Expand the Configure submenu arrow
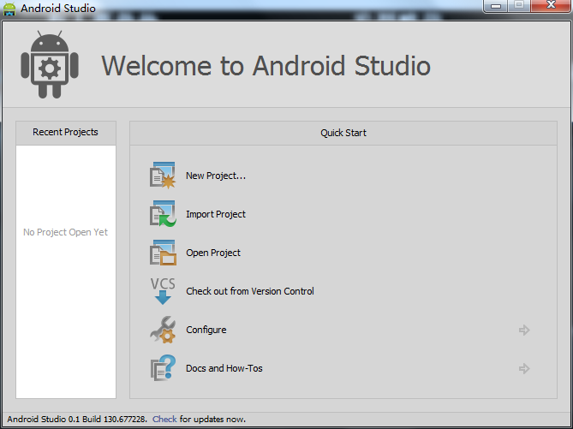This screenshot has height=429, width=573. pyautogui.click(x=524, y=330)
